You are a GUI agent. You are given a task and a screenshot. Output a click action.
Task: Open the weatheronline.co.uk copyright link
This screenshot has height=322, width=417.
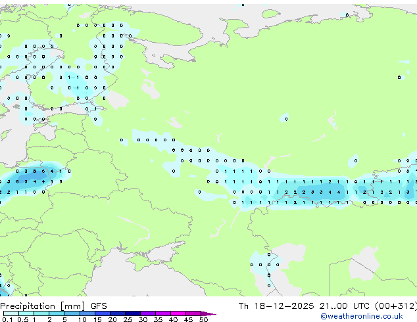[361, 316]
